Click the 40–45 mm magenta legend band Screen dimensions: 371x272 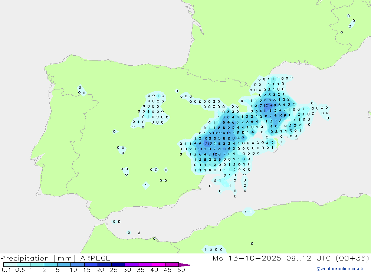tap(158, 265)
